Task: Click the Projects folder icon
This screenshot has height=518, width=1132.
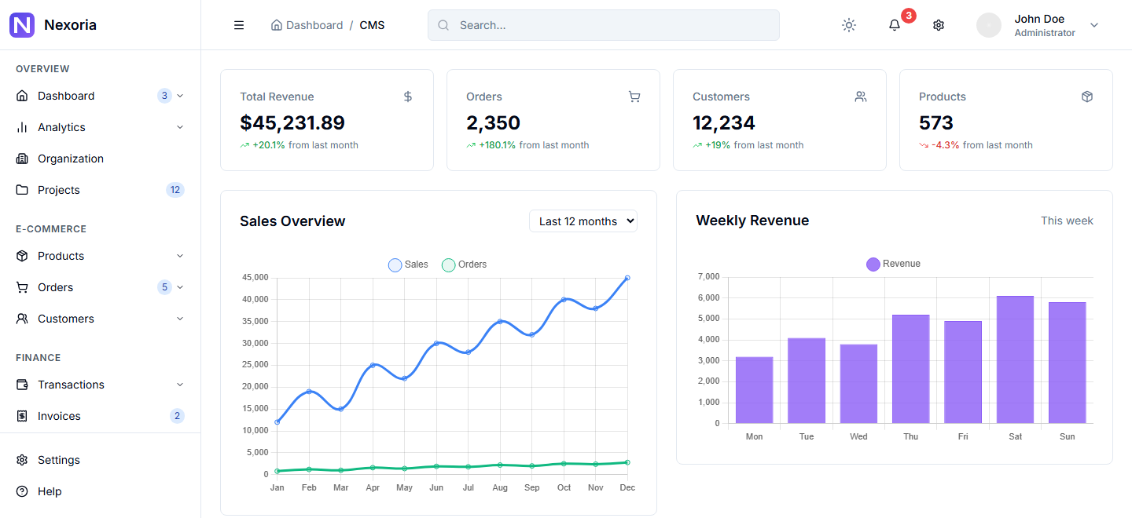Action: pyautogui.click(x=22, y=190)
